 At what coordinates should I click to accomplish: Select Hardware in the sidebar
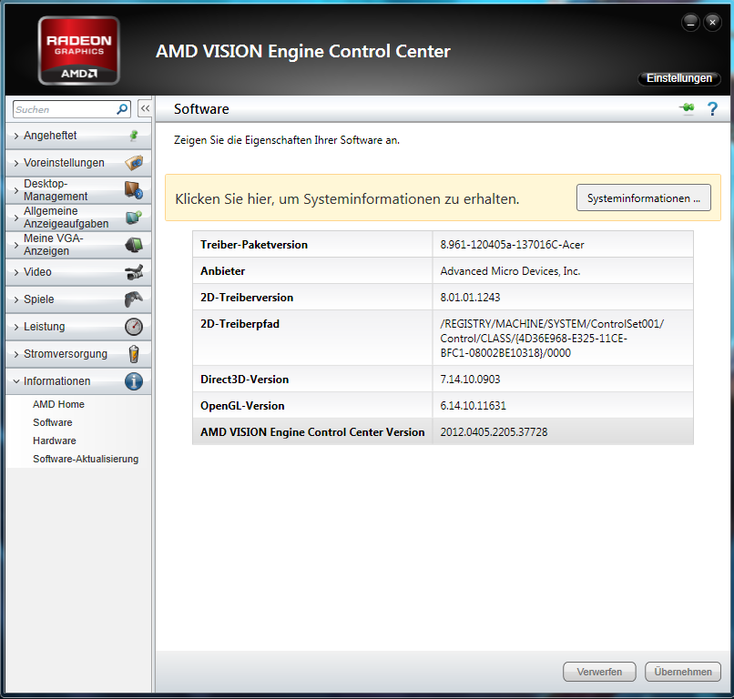tap(55, 441)
